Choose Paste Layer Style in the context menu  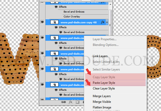click(104, 83)
